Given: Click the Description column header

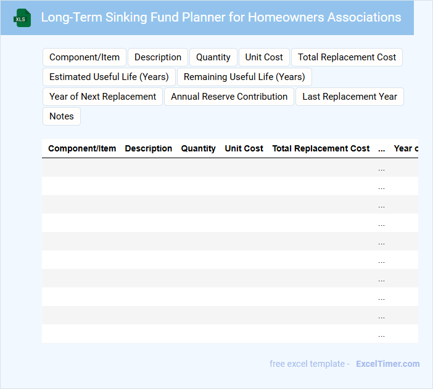Looking at the screenshot, I should 149,148.
